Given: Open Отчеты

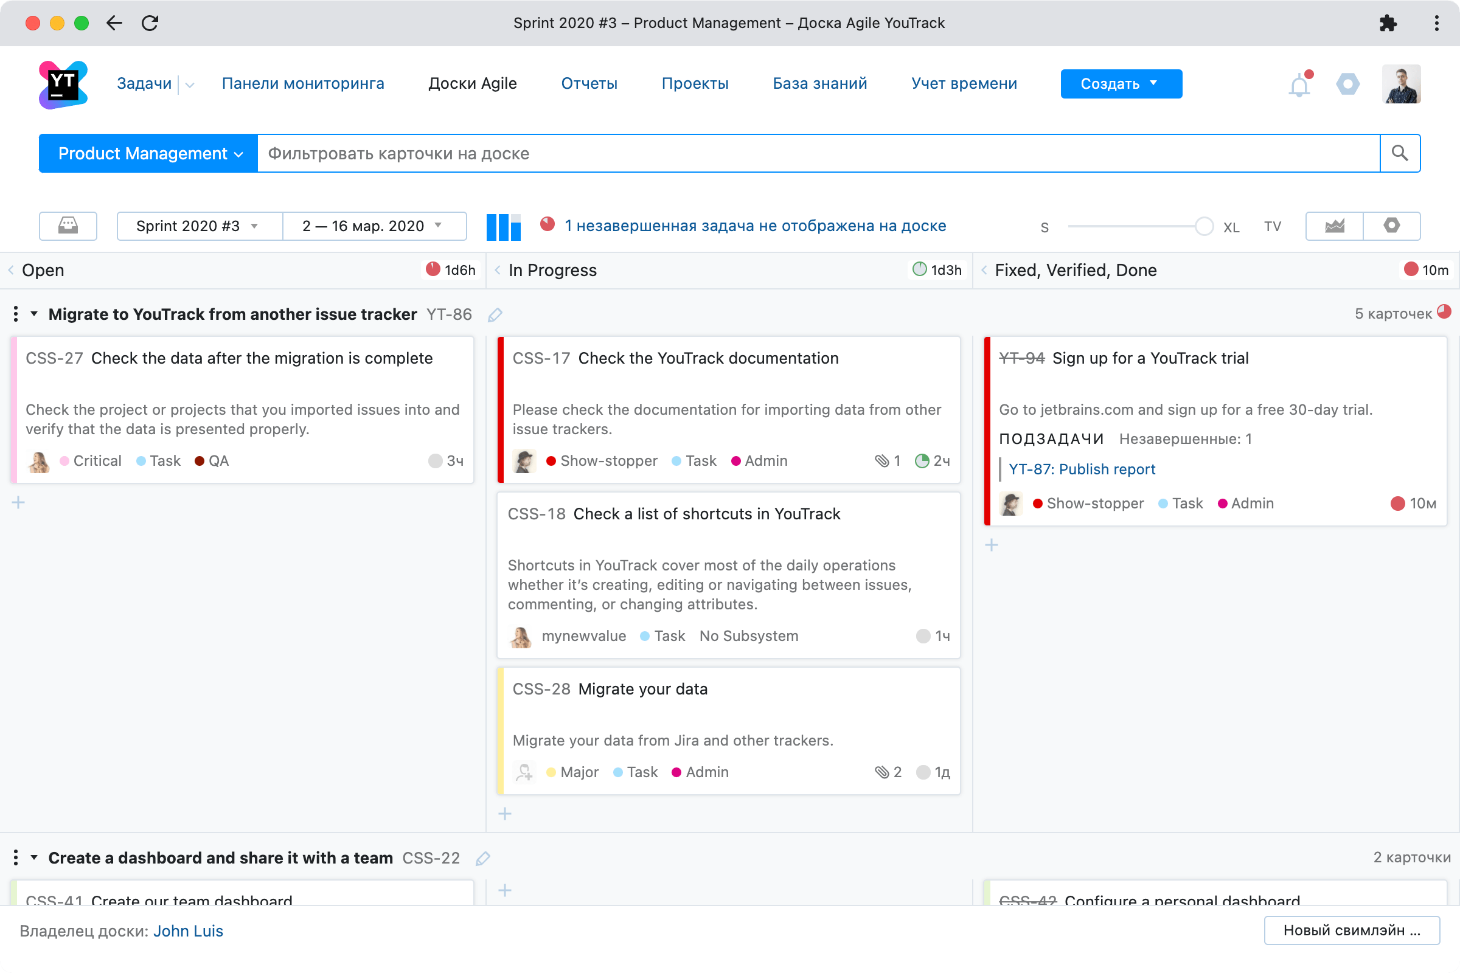Looking at the screenshot, I should [589, 84].
